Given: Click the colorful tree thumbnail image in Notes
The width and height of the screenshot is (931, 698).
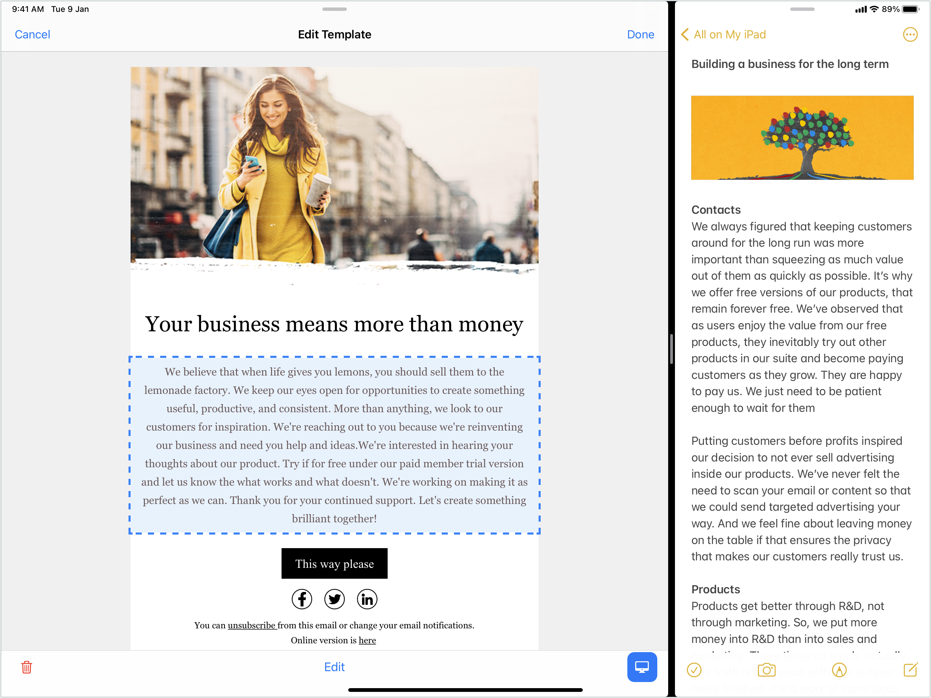Looking at the screenshot, I should coord(802,137).
